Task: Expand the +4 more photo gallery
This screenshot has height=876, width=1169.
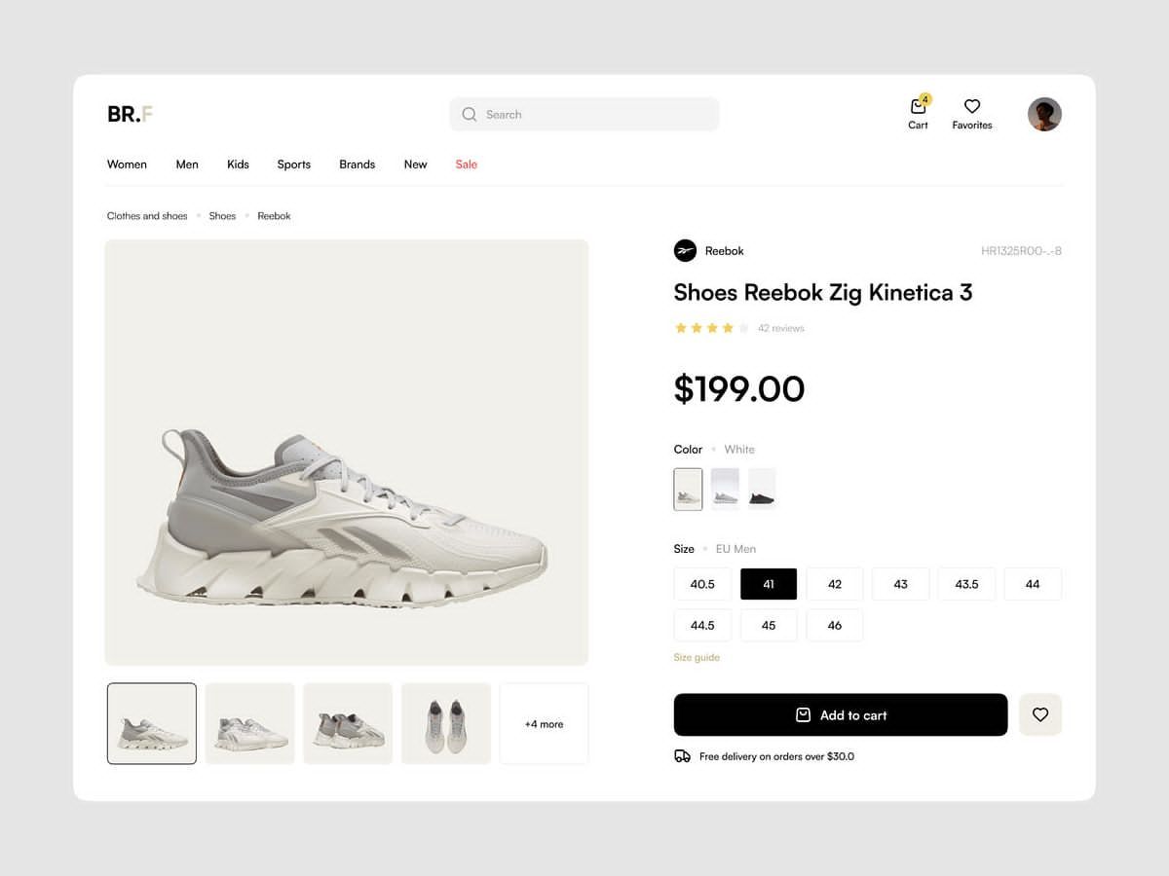Action: click(x=543, y=723)
